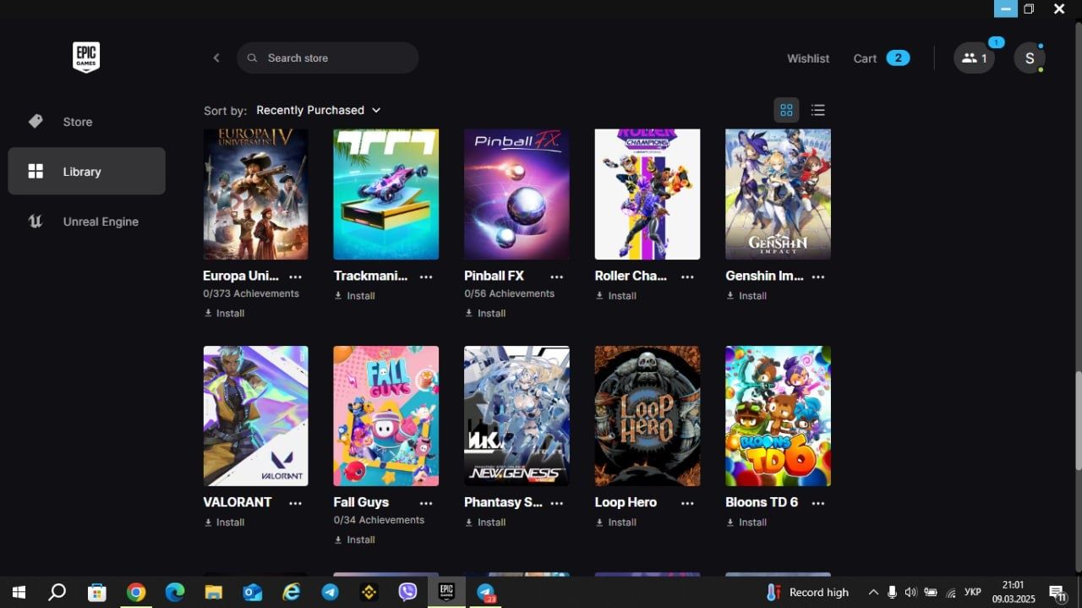Click the Search store field

click(x=328, y=58)
